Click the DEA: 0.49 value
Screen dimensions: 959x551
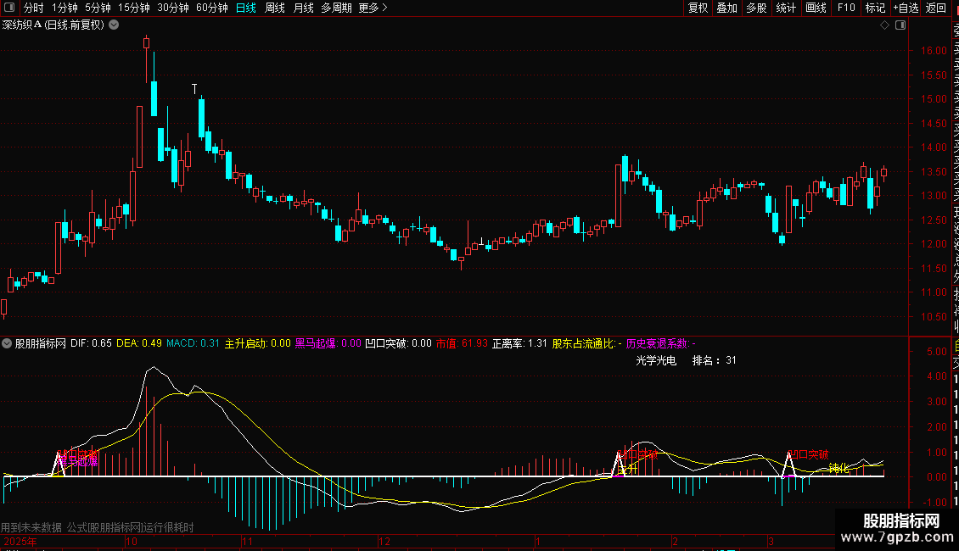click(139, 343)
